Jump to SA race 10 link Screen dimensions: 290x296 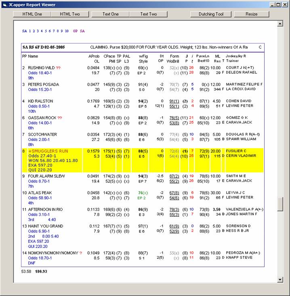(67, 31)
